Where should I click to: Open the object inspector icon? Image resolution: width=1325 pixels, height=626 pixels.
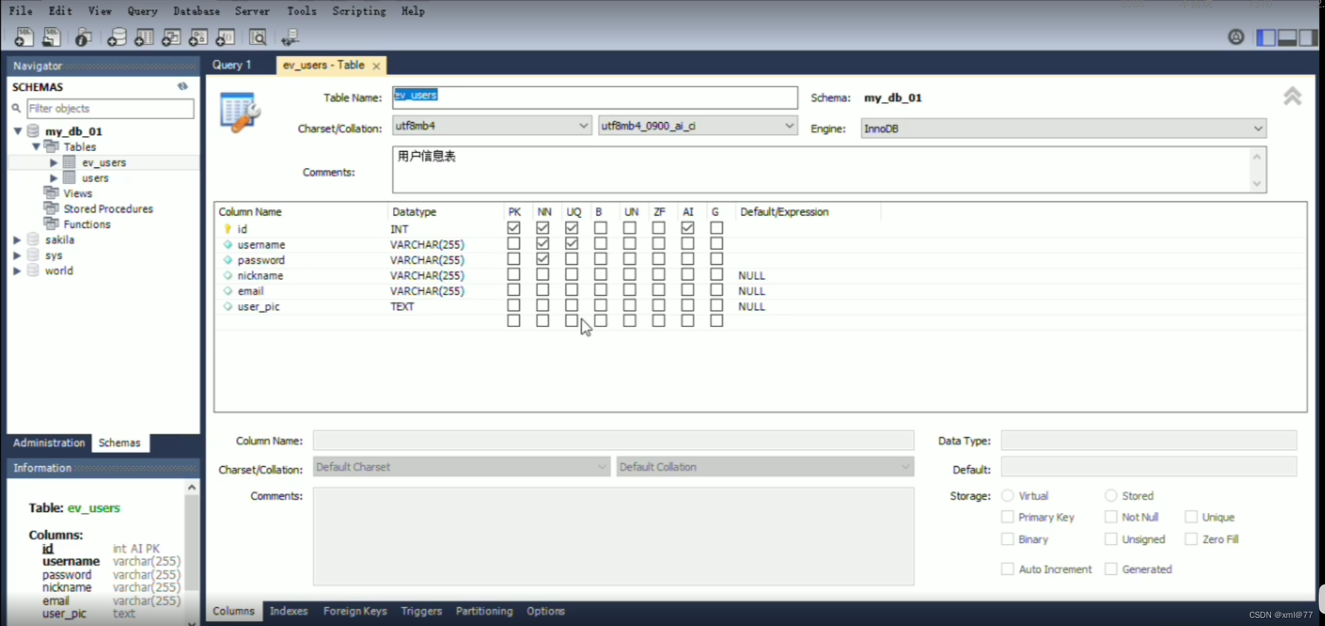pyautogui.click(x=84, y=37)
